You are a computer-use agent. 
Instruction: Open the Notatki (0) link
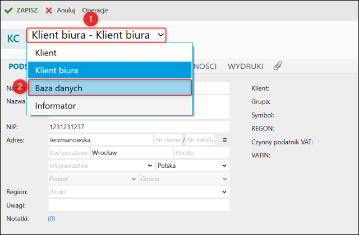click(51, 219)
